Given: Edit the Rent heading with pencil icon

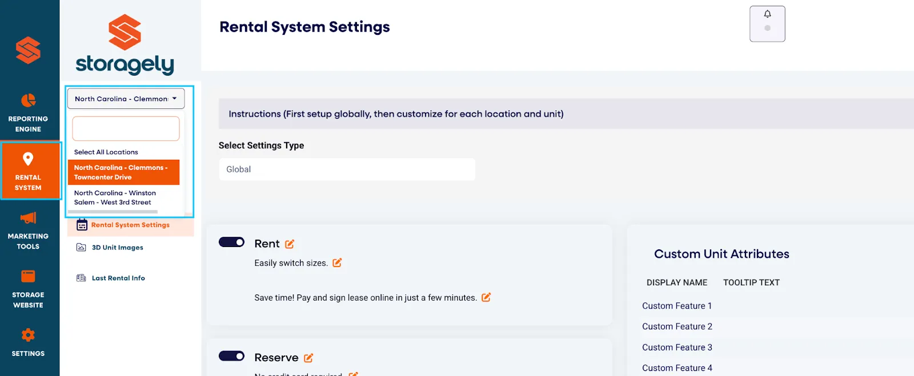Looking at the screenshot, I should [290, 244].
